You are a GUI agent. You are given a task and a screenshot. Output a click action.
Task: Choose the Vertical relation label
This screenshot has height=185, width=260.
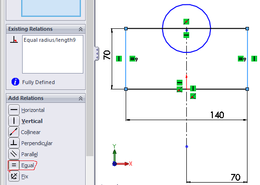pos(32,121)
